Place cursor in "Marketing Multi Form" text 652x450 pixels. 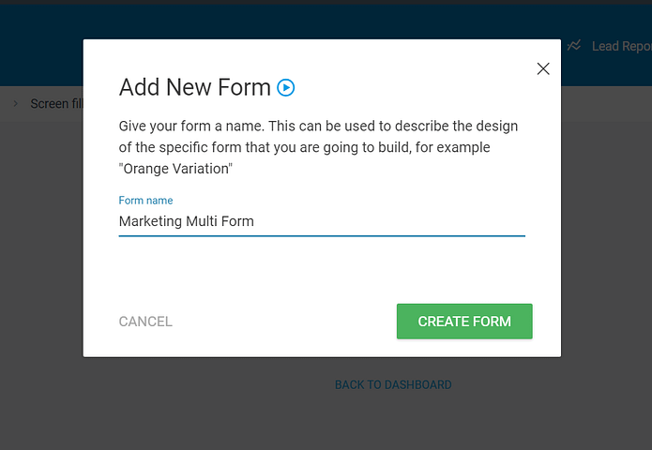pos(187,221)
